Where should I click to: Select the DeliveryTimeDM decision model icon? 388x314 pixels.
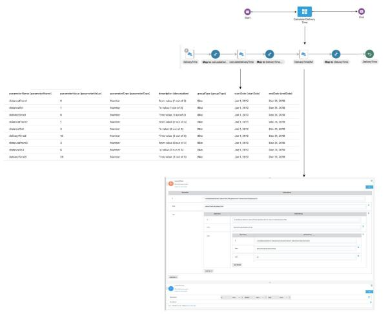(x=303, y=54)
